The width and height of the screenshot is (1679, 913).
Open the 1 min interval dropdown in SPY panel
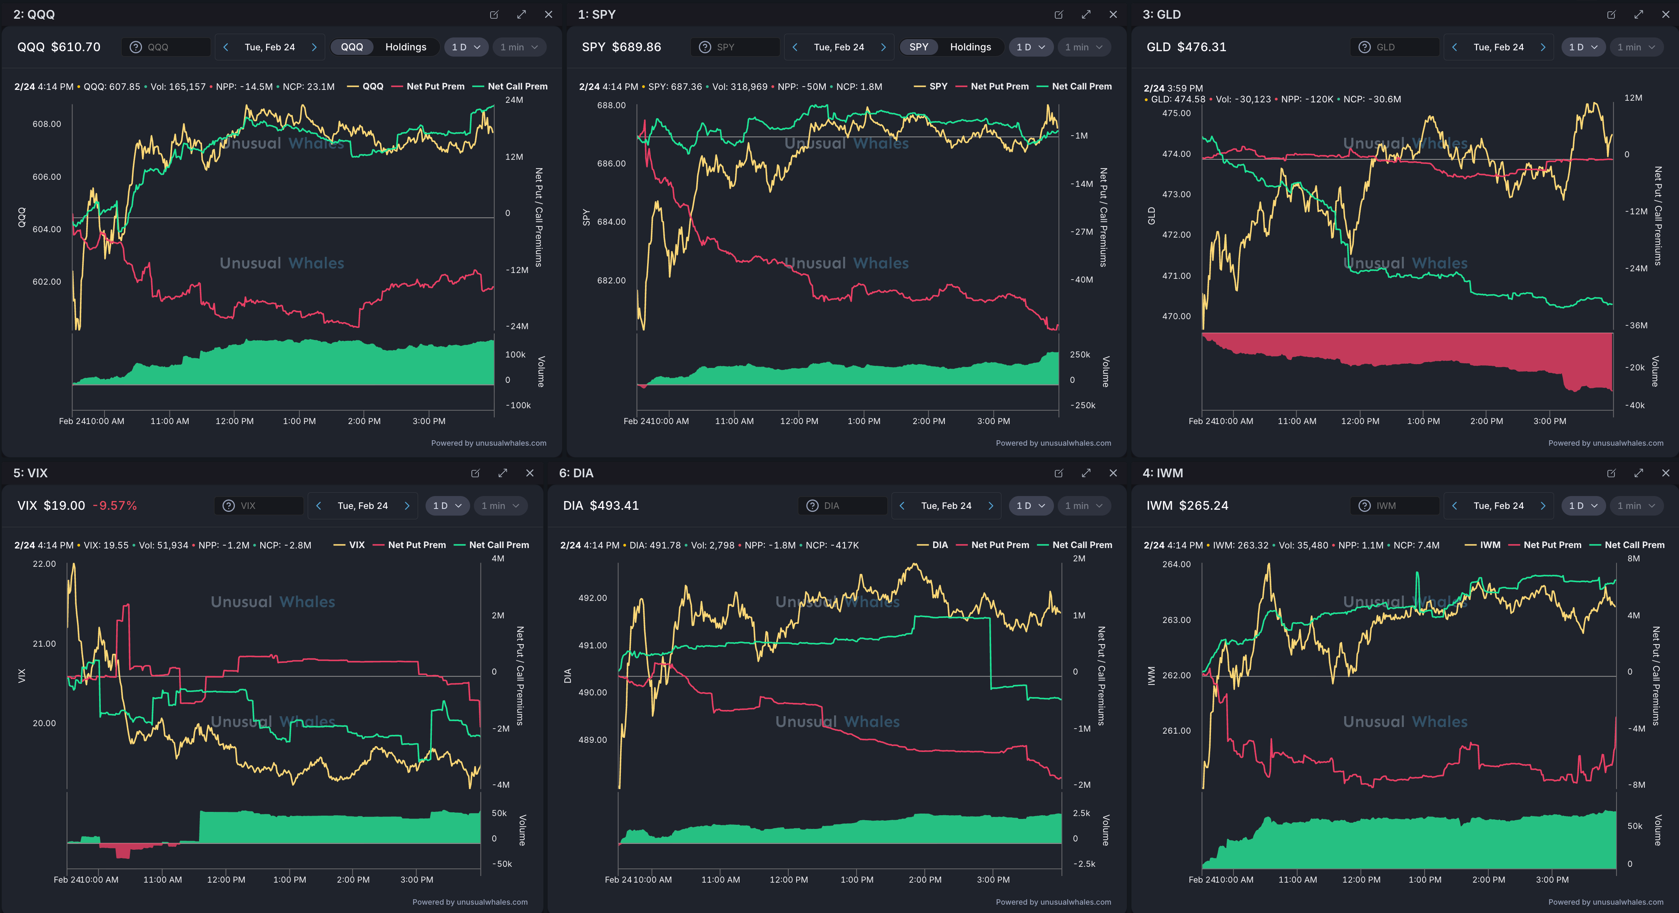point(1084,47)
